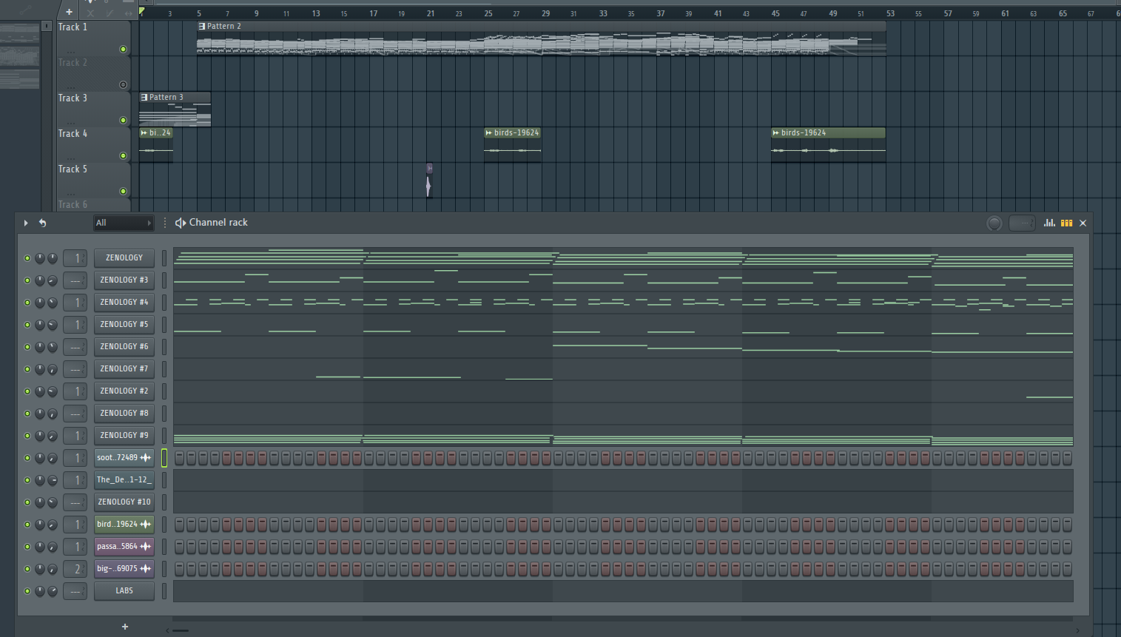Open the ZENOLOGY #9 channel button

pyautogui.click(x=124, y=436)
